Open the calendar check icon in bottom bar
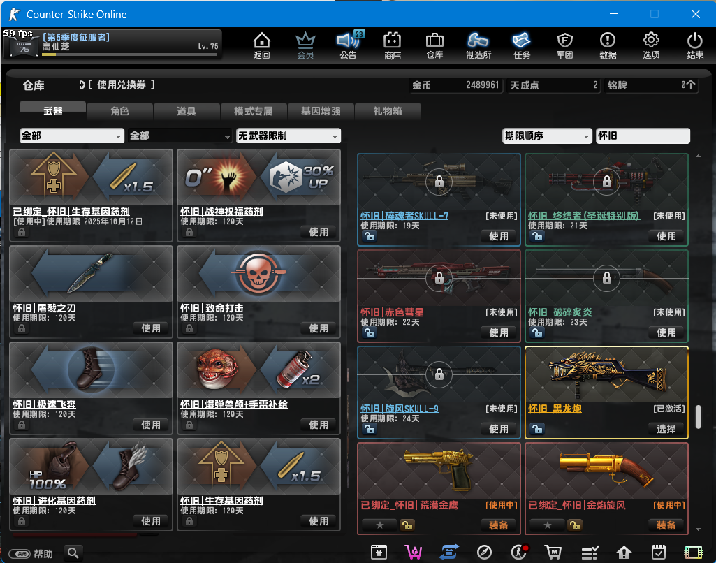The width and height of the screenshot is (716, 563). (659, 552)
